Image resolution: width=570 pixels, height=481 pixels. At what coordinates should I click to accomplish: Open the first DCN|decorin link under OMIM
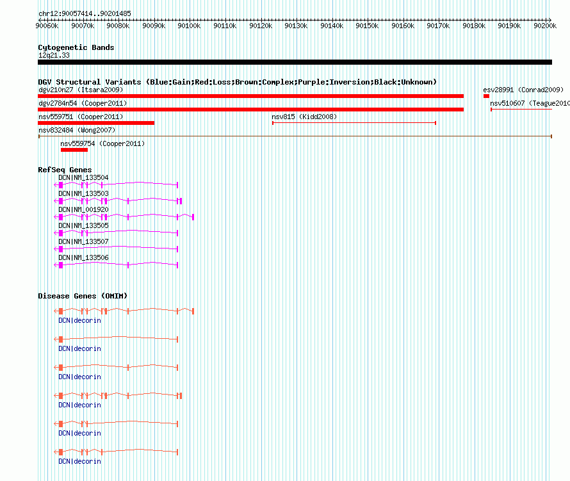tap(79, 321)
